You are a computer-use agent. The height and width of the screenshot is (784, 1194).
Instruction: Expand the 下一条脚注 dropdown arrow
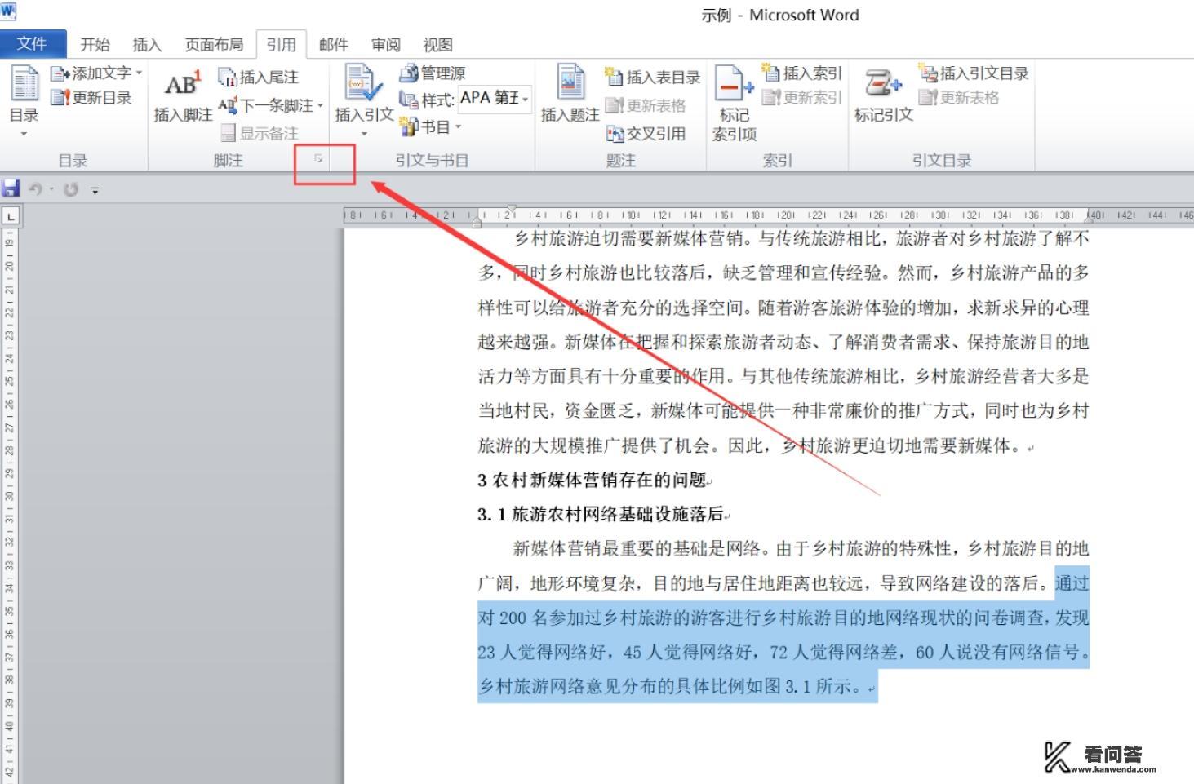[320, 105]
